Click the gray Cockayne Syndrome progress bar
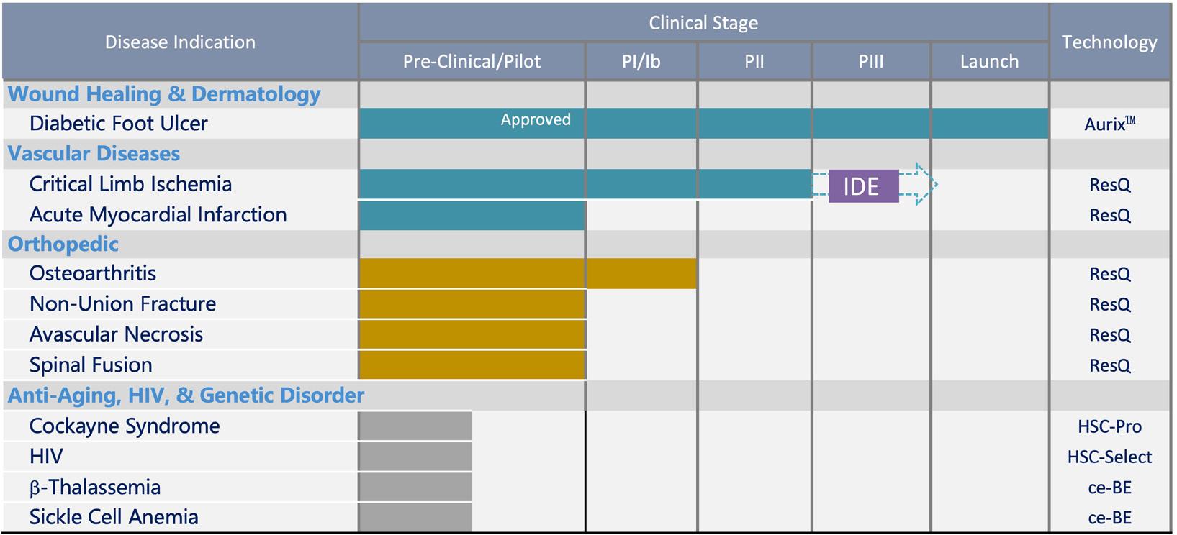The image size is (1177, 535). pyautogui.click(x=415, y=426)
